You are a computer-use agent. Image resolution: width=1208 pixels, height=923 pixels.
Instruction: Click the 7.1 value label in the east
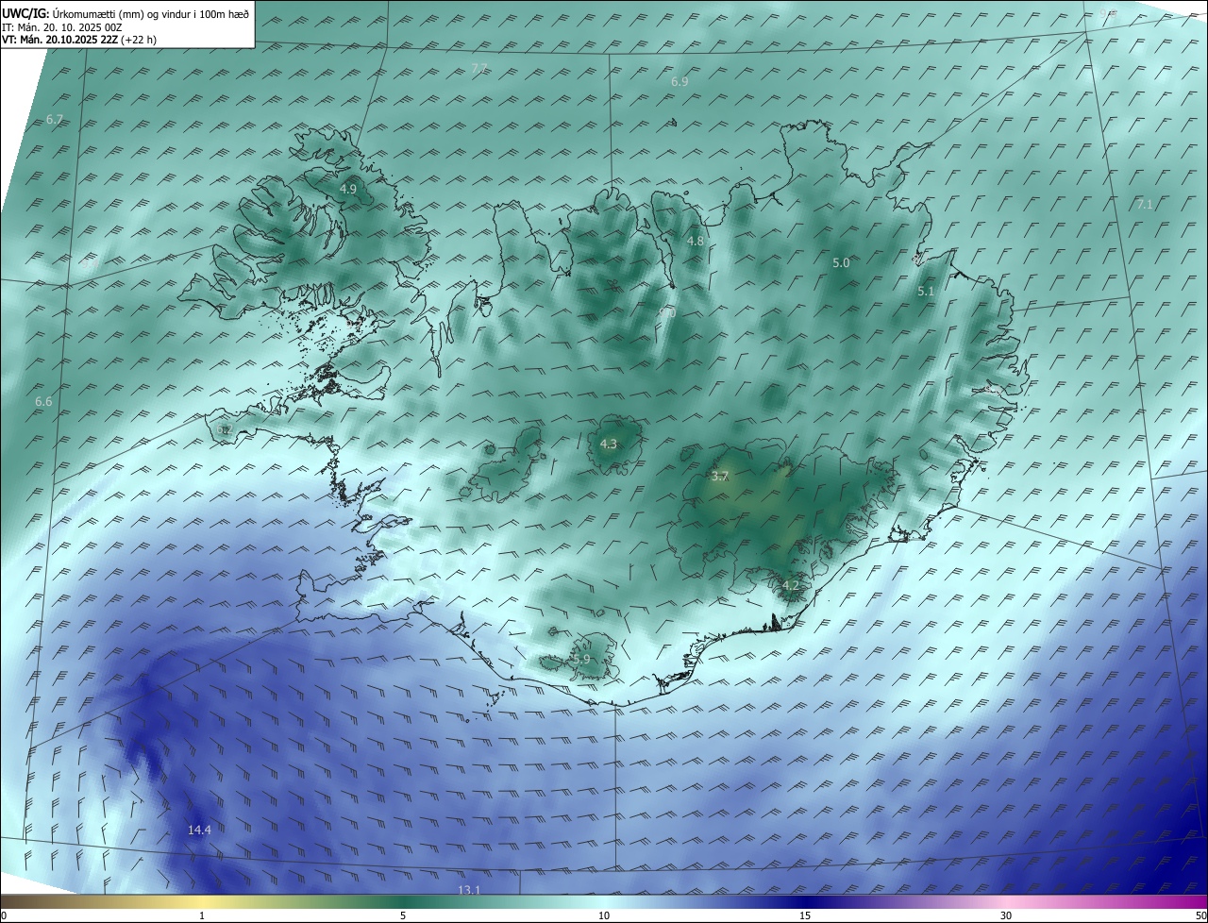pyautogui.click(x=1145, y=204)
